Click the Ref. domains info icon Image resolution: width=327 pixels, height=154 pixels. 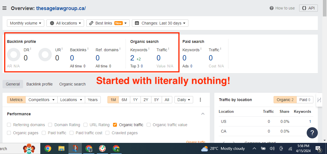[120, 49]
